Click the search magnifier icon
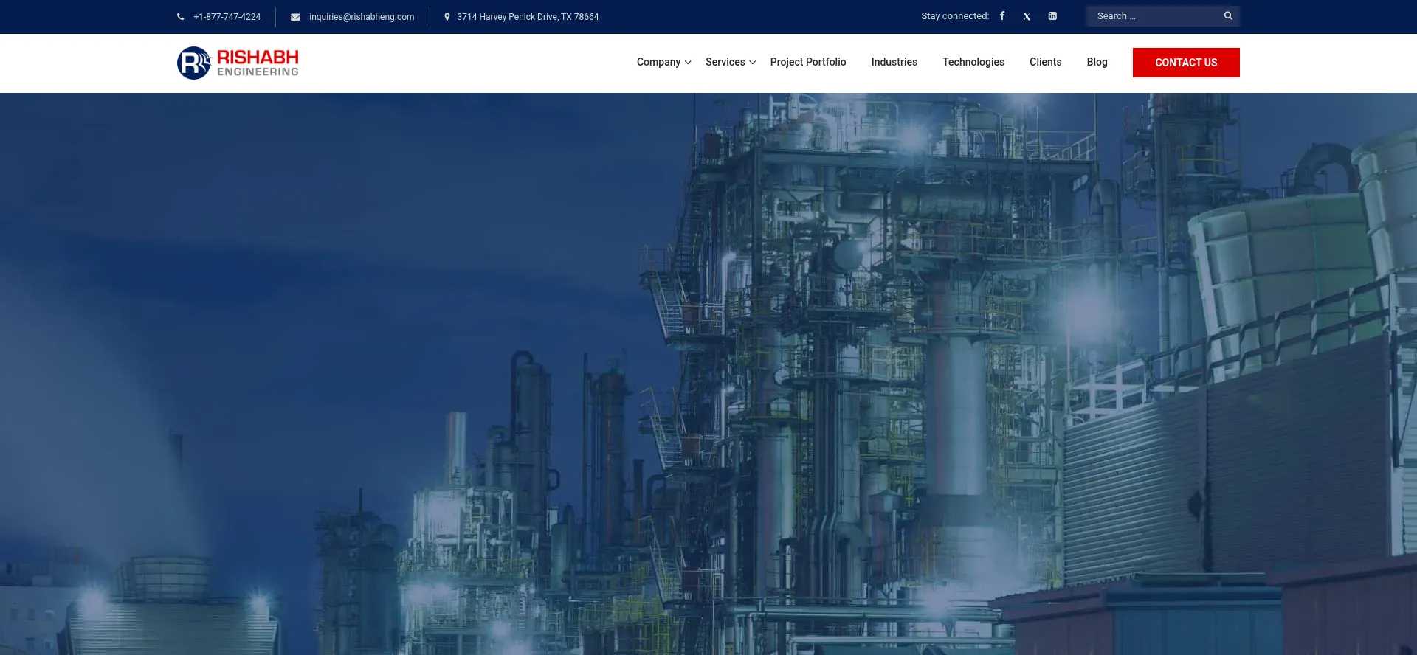1417x655 pixels. 1228,15
